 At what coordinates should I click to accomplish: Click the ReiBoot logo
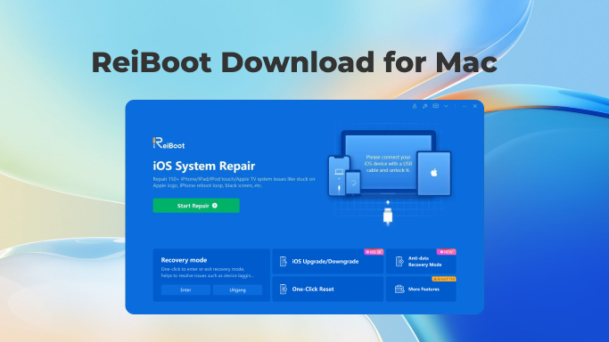169,143
